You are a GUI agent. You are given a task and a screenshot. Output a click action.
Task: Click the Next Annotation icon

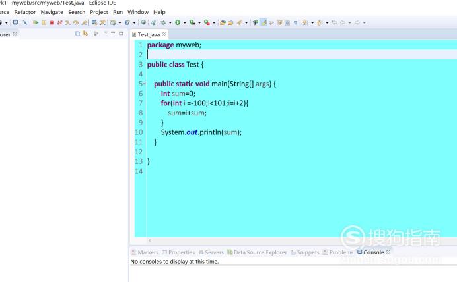(304, 22)
